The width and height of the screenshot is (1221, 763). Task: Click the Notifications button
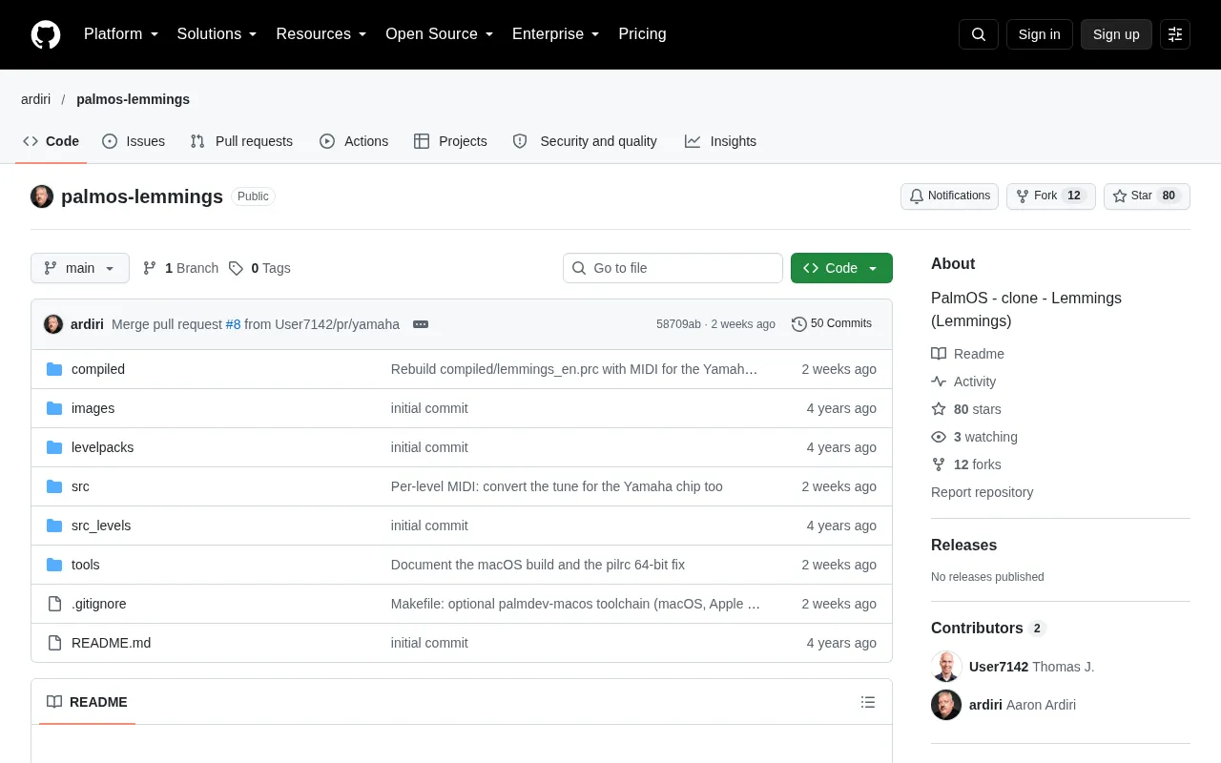(x=949, y=196)
